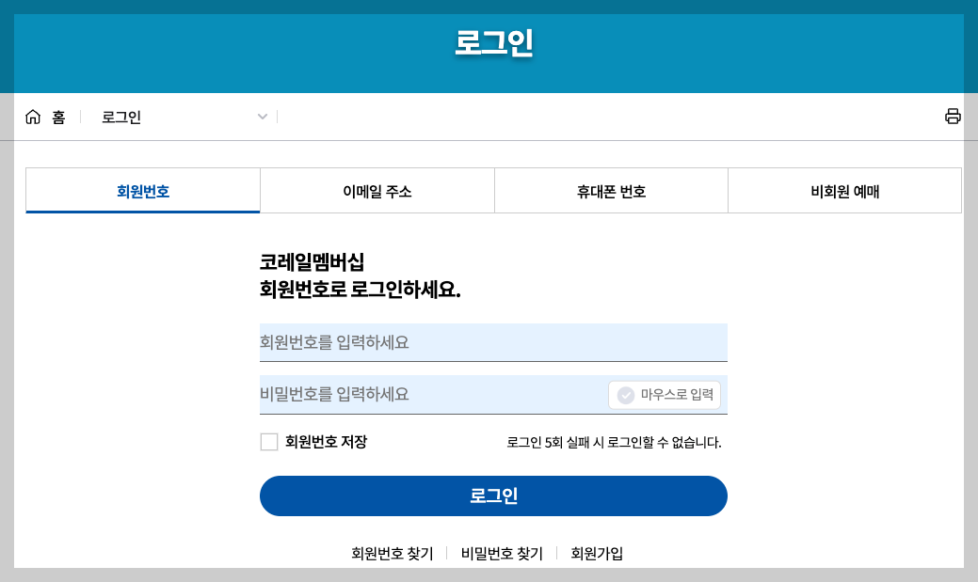Switch to the 휴대폰 번호 tab

tap(611, 191)
